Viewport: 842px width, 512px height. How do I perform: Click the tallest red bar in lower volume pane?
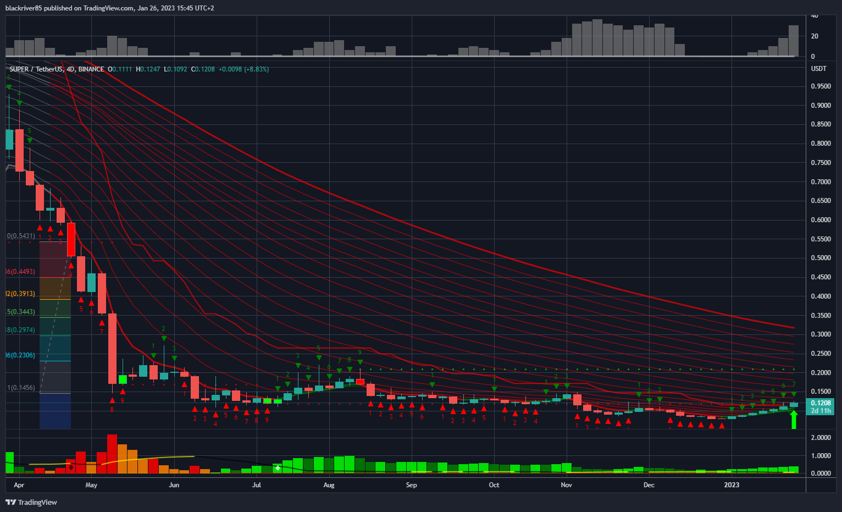pyautogui.click(x=112, y=454)
